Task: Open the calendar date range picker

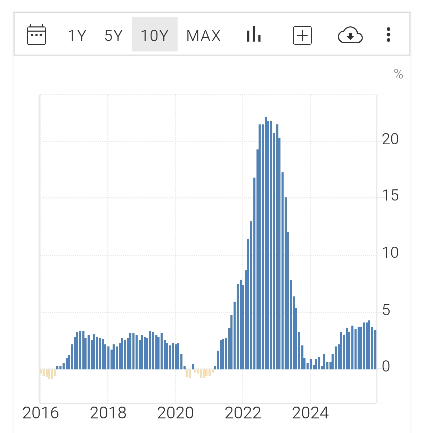Action: point(36,35)
